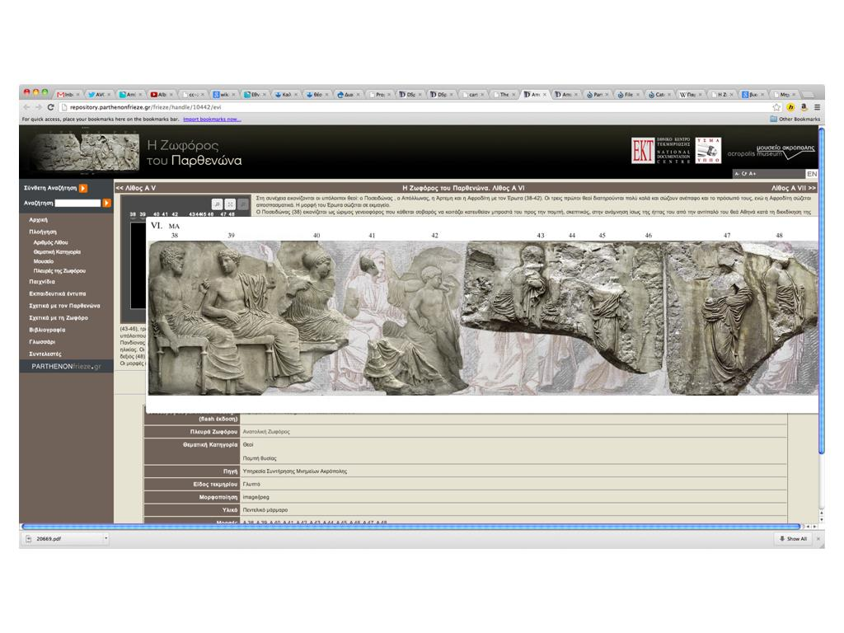The image size is (844, 633).
Task: Open Αρχική in the sidebar menu
Action: pyautogui.click(x=38, y=219)
